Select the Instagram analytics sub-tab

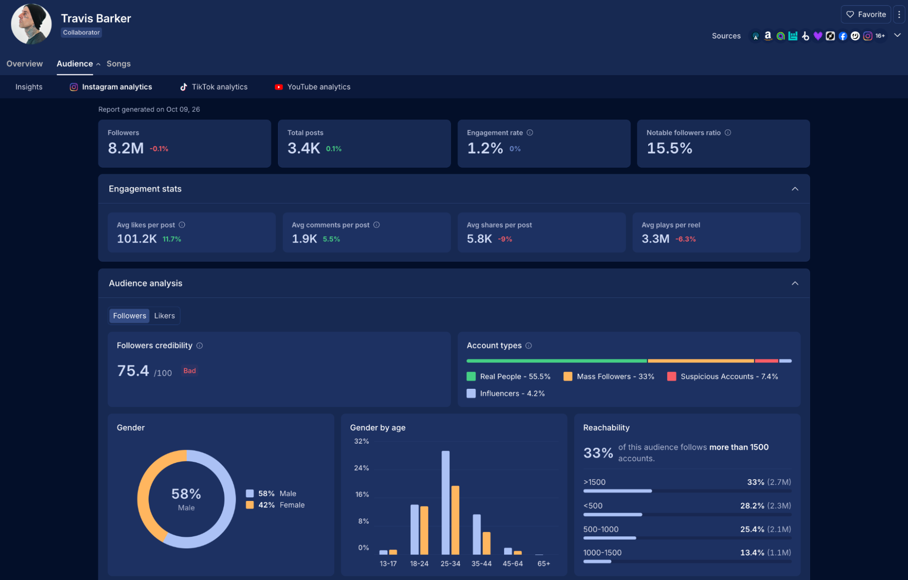pos(110,87)
